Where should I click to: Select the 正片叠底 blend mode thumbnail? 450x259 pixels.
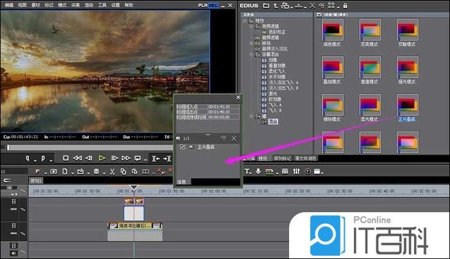(406, 105)
